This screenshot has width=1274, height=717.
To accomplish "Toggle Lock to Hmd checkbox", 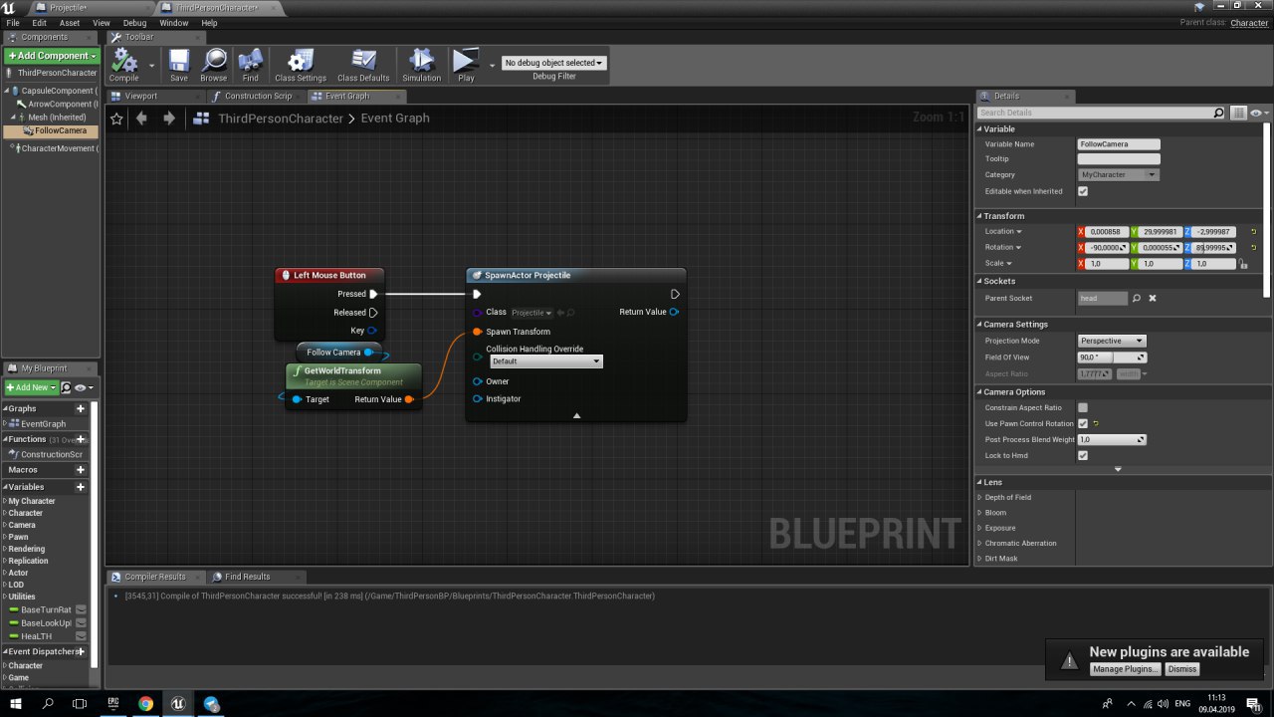I will pos(1083,455).
